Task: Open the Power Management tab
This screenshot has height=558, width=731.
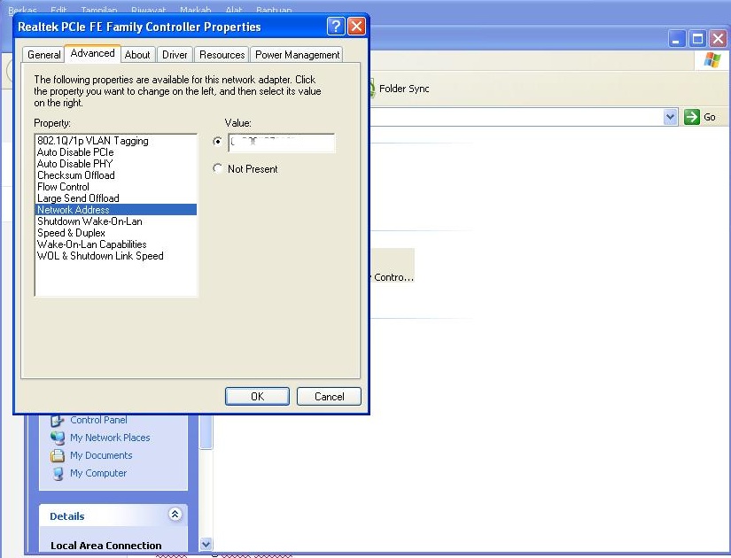Action: click(x=297, y=55)
